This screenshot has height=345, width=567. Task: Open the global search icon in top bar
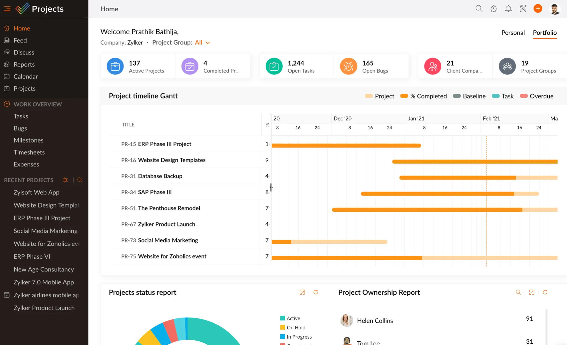(x=478, y=9)
